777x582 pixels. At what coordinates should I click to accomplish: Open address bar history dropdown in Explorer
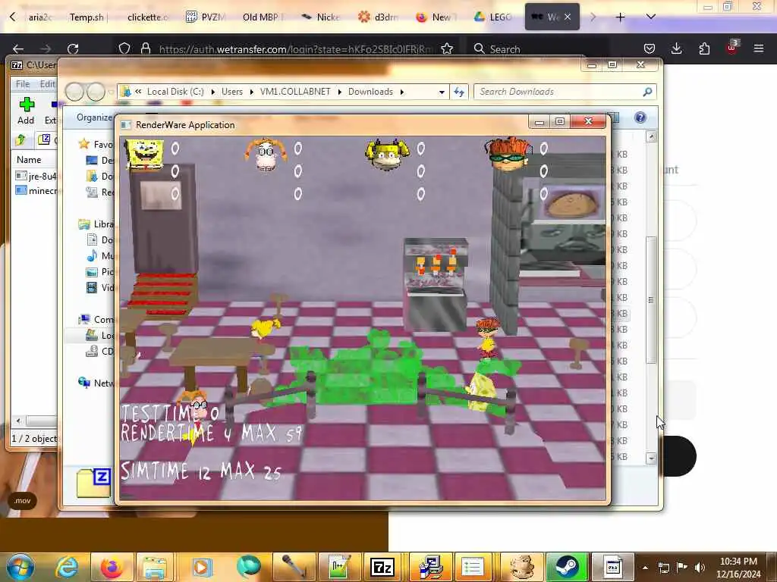pyautogui.click(x=442, y=92)
